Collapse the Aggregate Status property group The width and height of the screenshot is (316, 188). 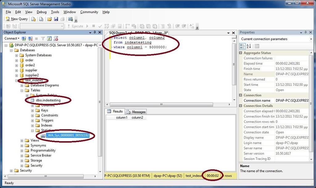[x=241, y=53]
